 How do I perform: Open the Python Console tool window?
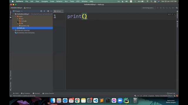pyautogui.click(x=48, y=93)
